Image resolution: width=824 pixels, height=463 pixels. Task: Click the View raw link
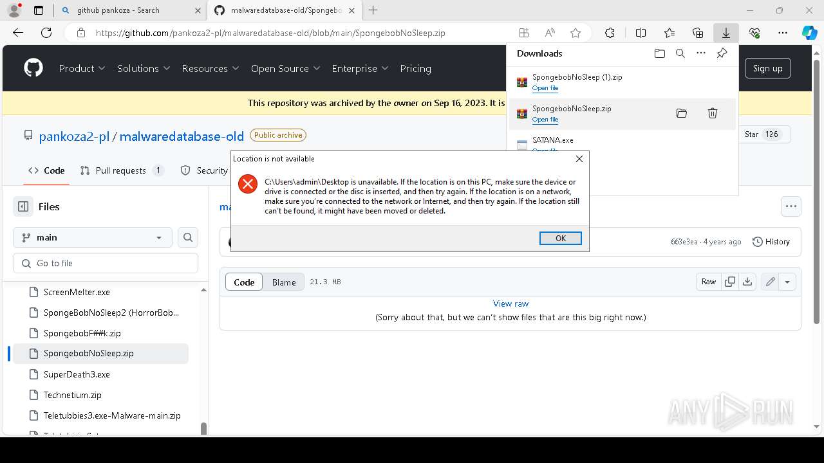pyautogui.click(x=510, y=304)
